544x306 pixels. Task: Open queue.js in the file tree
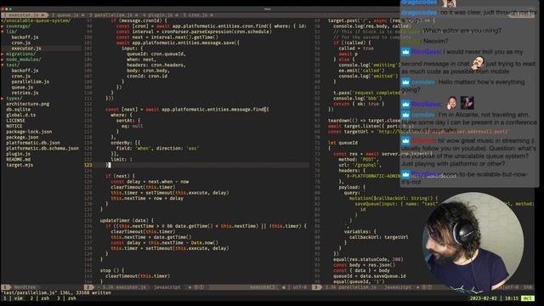(x=22, y=87)
